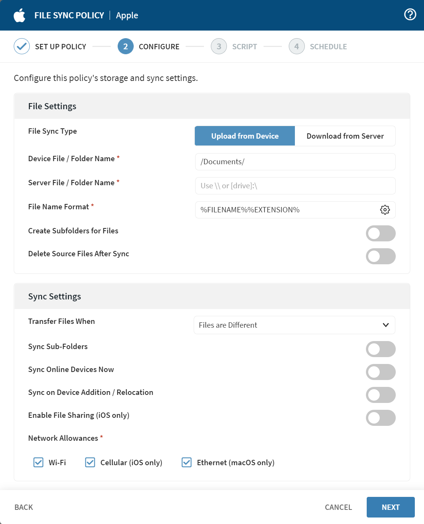
Task: Select Upload from Device sync type
Action: click(x=245, y=136)
